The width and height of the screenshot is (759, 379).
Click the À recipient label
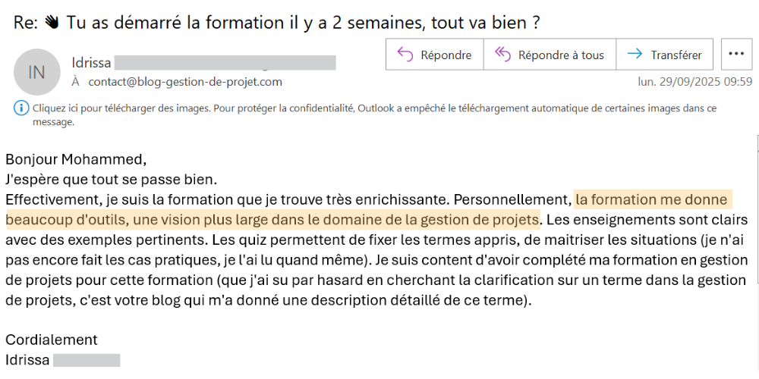coord(75,81)
